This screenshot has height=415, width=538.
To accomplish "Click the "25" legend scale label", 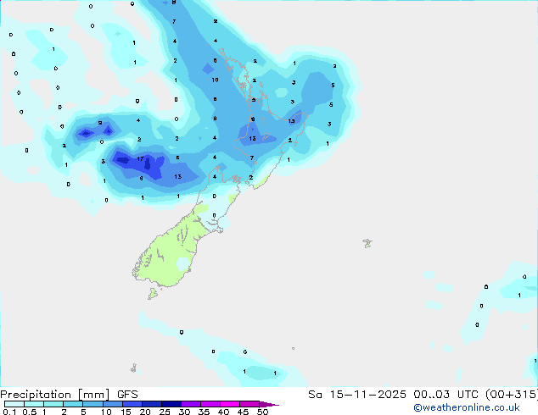I will pyautogui.click(x=165, y=412).
